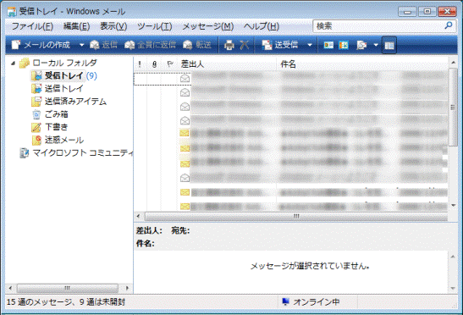Click the 件名: preview header label
463x315 pixels.
tap(145, 244)
